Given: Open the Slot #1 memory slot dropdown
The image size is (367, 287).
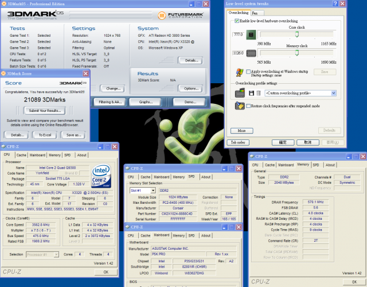Looking at the screenshot, I should (153, 191).
